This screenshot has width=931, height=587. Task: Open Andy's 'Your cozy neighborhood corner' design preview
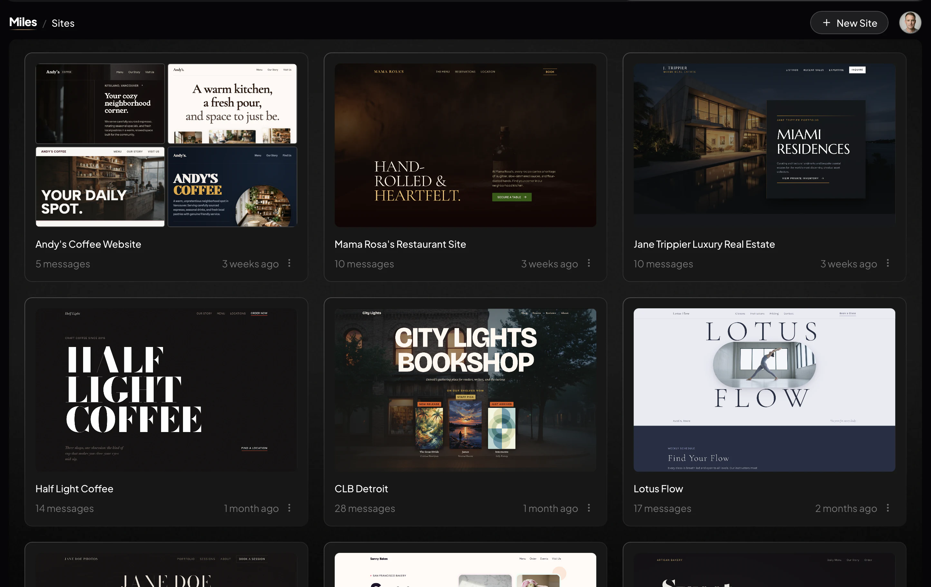tap(100, 104)
